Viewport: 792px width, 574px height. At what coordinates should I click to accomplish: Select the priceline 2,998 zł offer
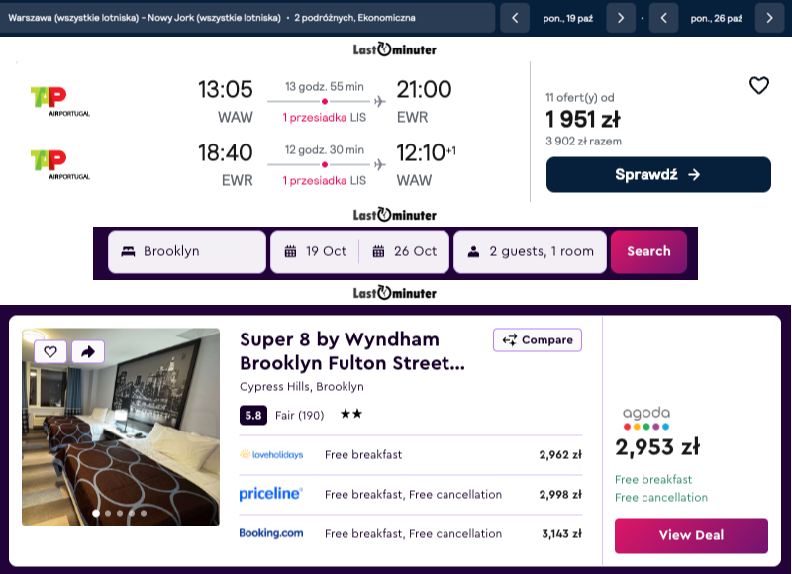[411, 494]
